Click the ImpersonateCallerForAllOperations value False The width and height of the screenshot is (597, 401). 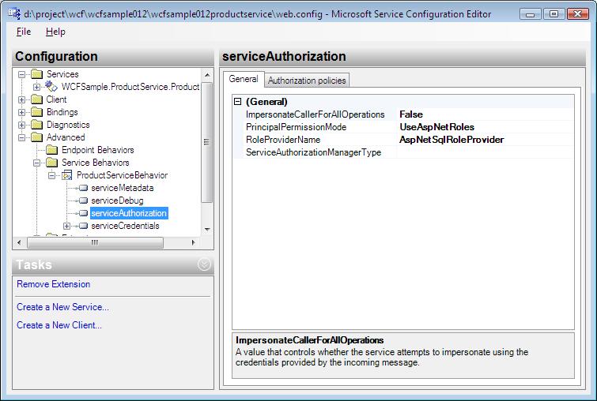(x=485, y=114)
